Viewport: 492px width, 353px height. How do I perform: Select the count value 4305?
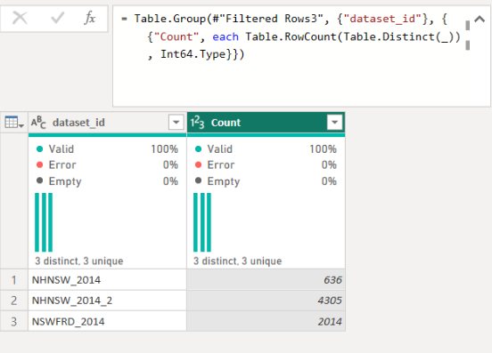pyautogui.click(x=266, y=301)
